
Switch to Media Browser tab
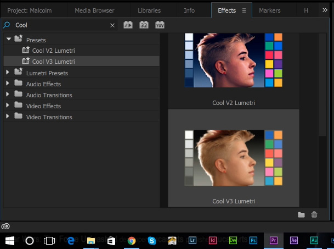point(94,10)
